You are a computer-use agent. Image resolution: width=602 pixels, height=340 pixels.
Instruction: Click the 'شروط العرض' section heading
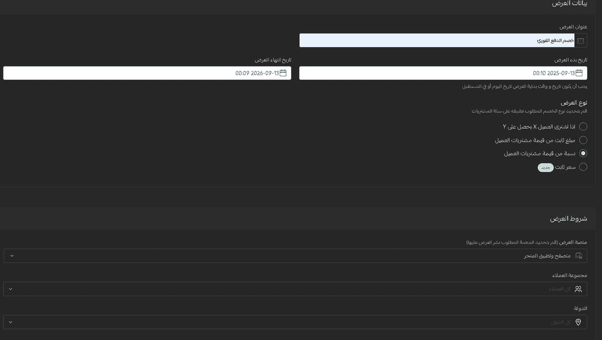click(568, 219)
